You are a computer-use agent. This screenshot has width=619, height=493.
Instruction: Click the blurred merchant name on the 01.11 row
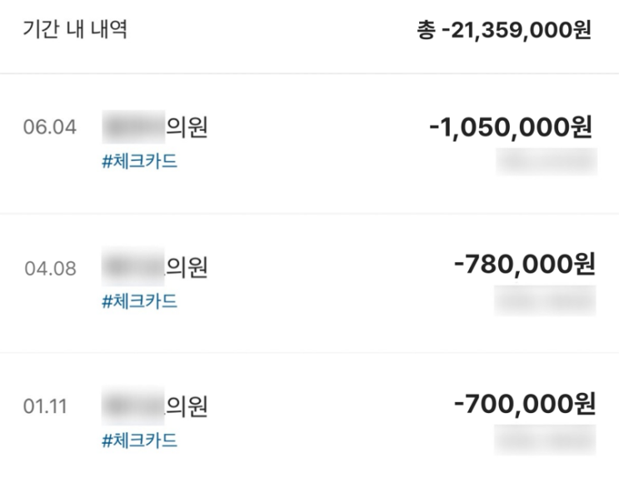coord(132,406)
